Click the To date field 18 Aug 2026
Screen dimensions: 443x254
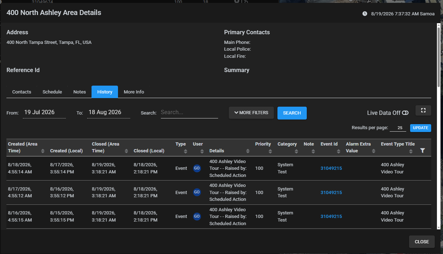(109, 112)
